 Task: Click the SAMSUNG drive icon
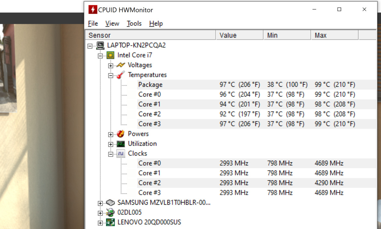[x=110, y=203]
